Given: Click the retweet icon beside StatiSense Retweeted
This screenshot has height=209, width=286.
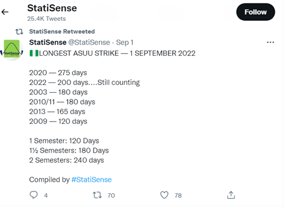Looking at the screenshot, I should [x=19, y=32].
